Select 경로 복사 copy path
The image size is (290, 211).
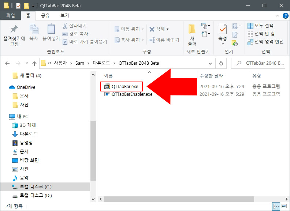[75, 34]
